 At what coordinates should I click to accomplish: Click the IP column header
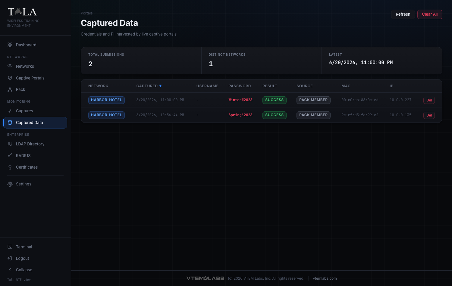(x=391, y=86)
